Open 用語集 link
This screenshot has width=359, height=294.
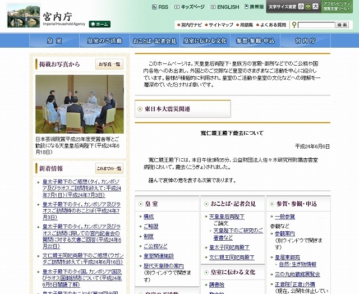point(245,25)
